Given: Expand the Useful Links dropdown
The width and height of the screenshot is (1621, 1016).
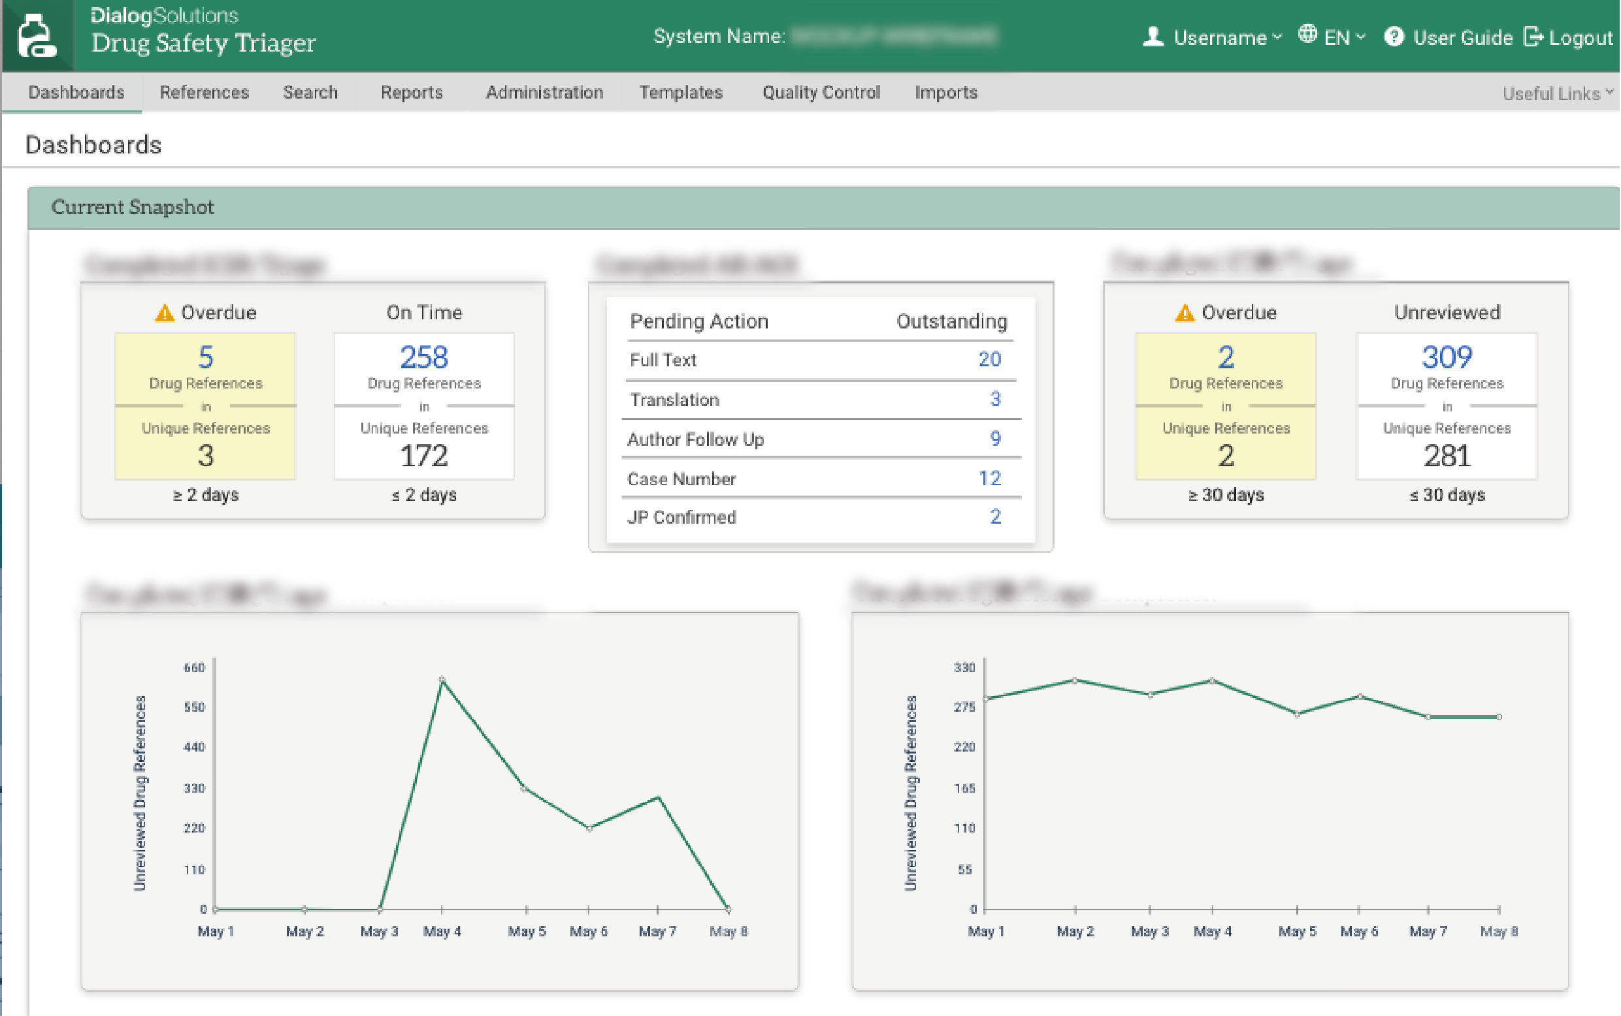Looking at the screenshot, I should point(1557,93).
